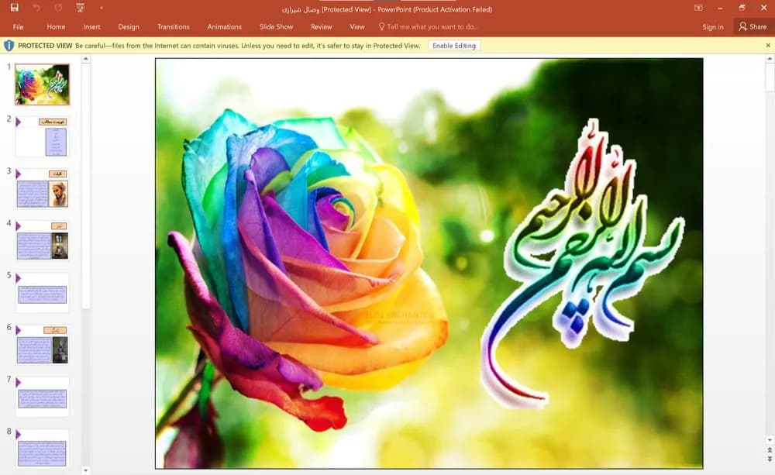This screenshot has width=775, height=475.
Task: Click the Save icon in the title bar
Action: click(x=14, y=8)
